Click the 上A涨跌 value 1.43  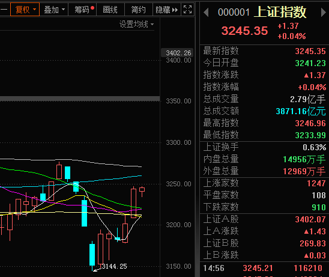(315, 231)
